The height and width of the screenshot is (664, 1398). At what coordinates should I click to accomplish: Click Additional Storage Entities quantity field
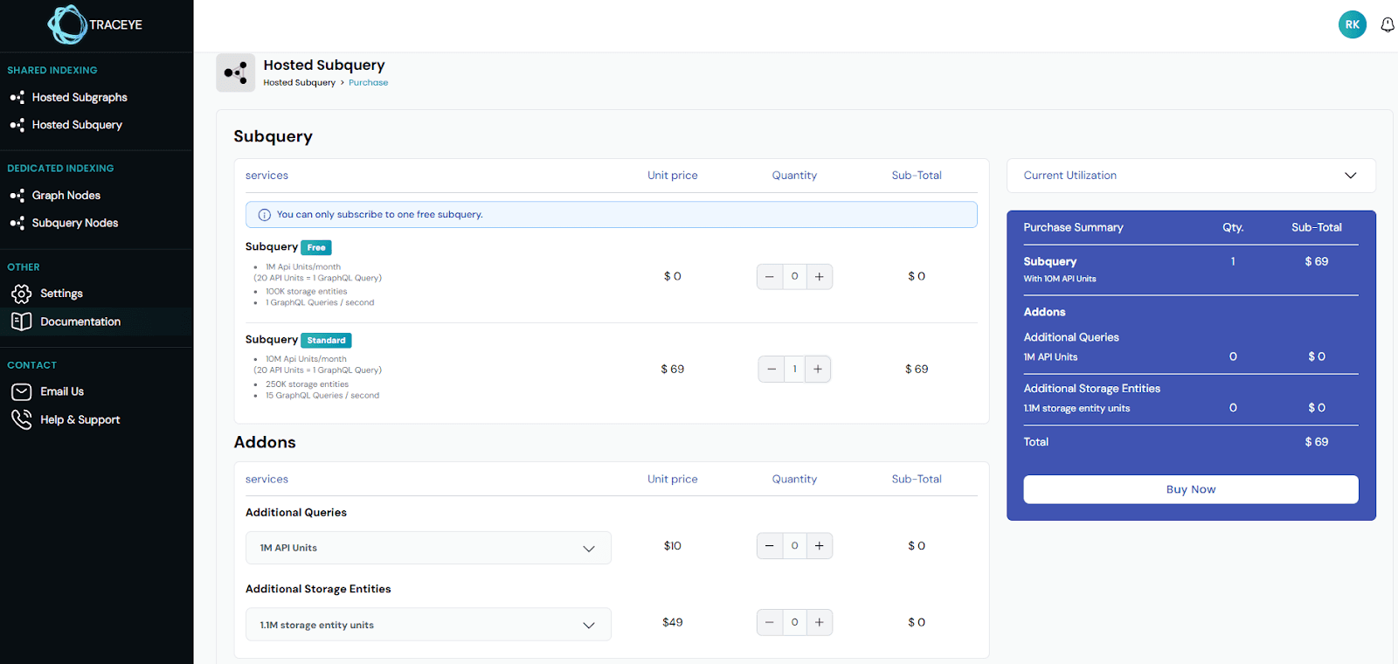794,623
